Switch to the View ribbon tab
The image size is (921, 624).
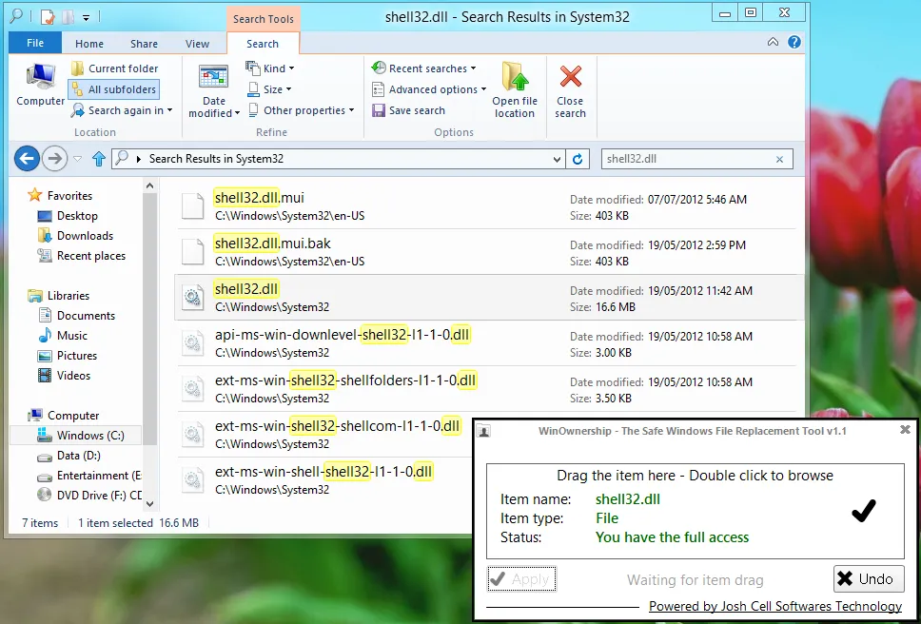click(x=198, y=44)
